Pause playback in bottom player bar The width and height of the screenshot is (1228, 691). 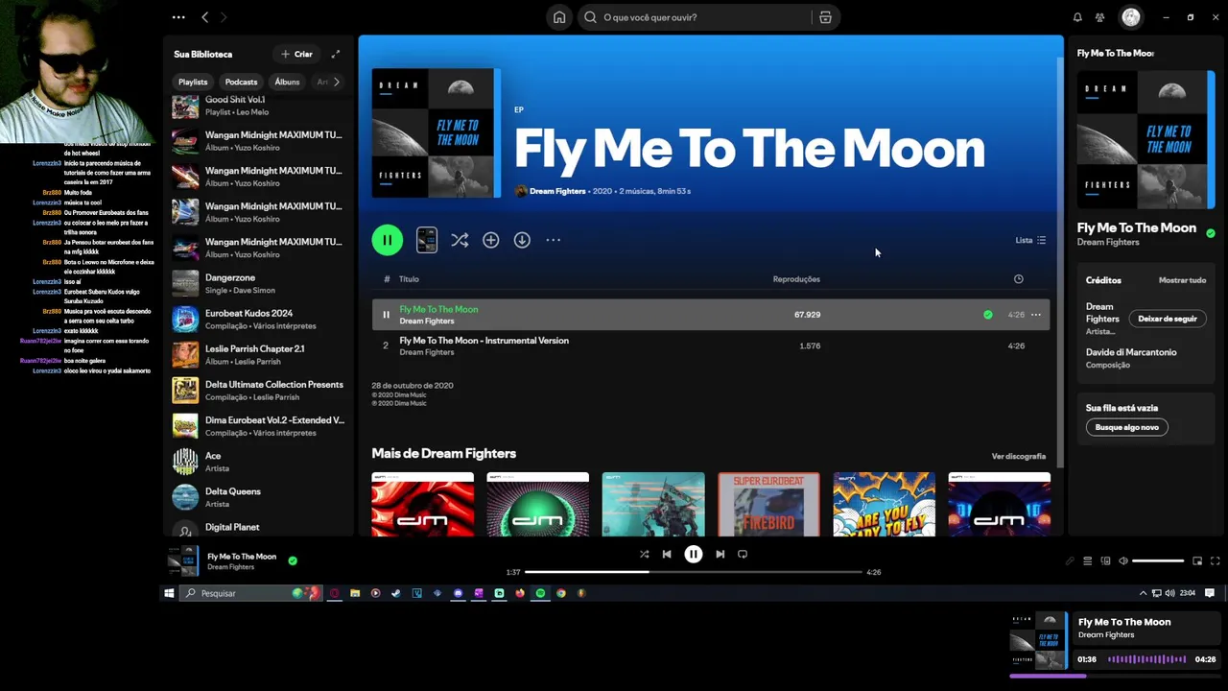pos(694,554)
